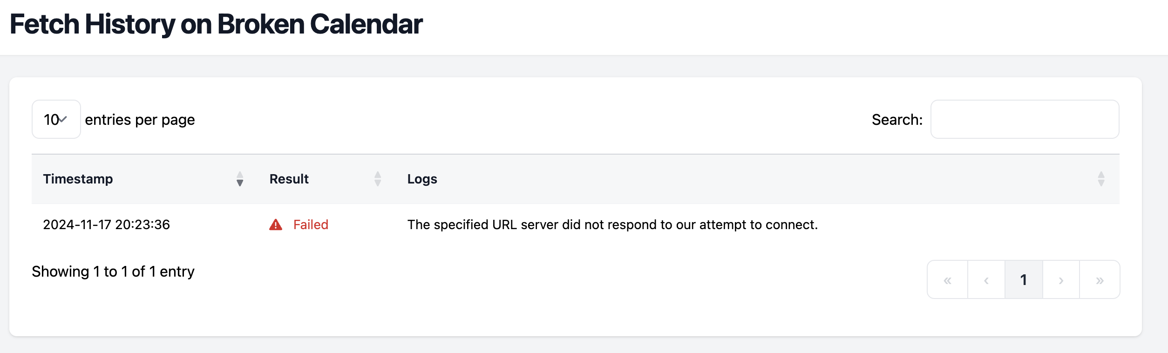This screenshot has width=1168, height=353.
Task: Click the Showing 1 to 1 of 1 entry text
Action: pyautogui.click(x=113, y=272)
